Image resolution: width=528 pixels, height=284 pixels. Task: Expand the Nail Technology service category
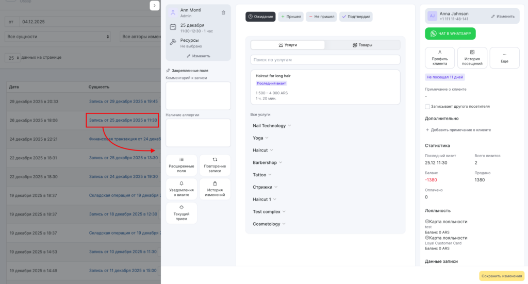[x=272, y=126]
